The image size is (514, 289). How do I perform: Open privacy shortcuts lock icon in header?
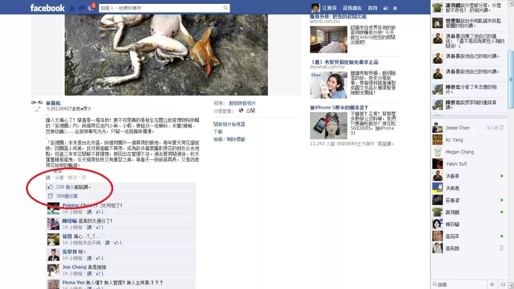click(x=386, y=8)
